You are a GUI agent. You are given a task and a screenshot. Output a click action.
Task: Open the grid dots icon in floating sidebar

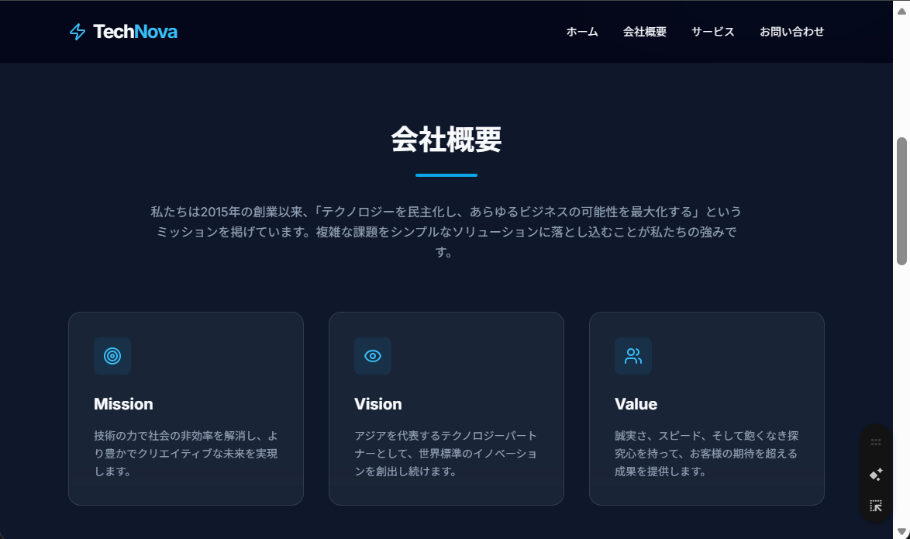pos(875,442)
